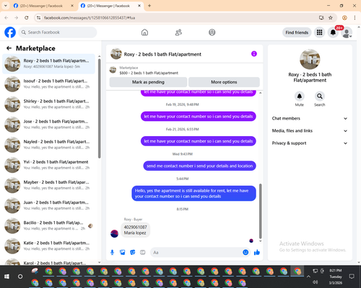Open the Issouf conversation
The image size is (361, 288).
[x=48, y=84]
